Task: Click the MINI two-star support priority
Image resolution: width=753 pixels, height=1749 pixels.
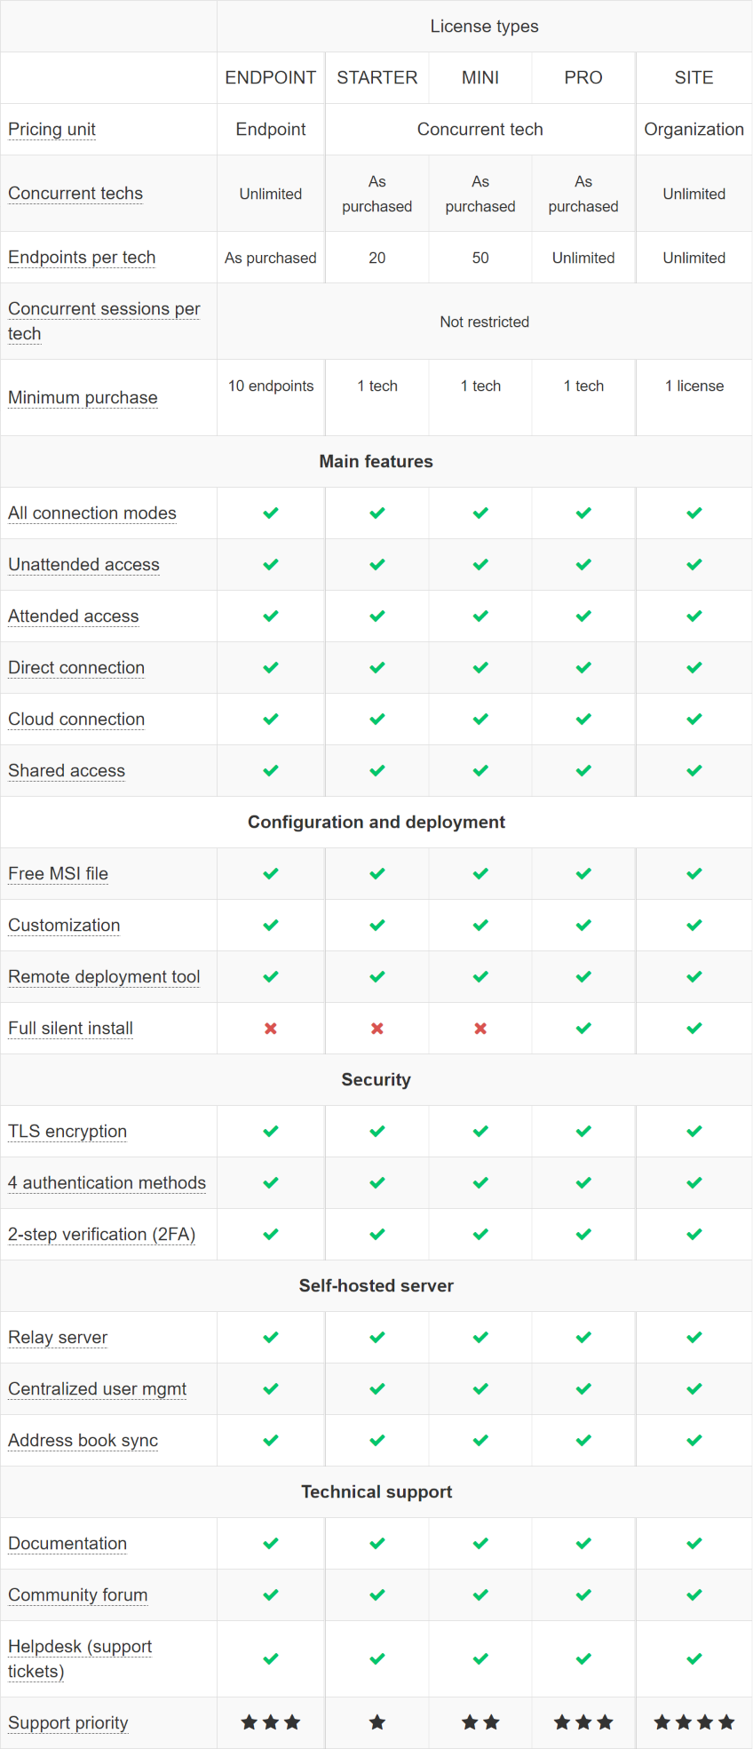Action: 480,1722
